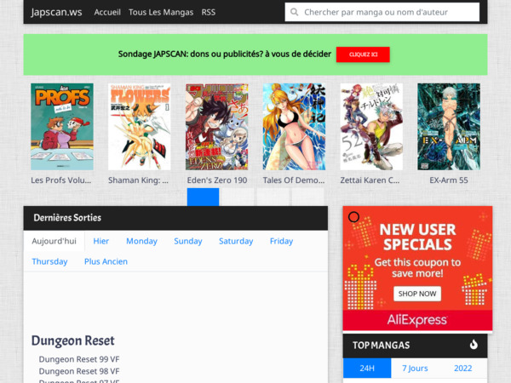Open Tous Les Mangas page
The width and height of the screenshot is (511, 383).
point(161,13)
